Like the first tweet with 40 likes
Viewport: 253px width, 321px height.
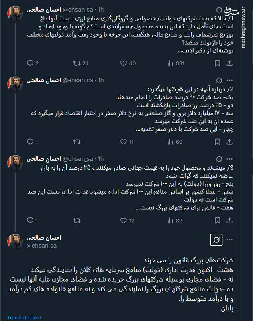(x=124, y=63)
